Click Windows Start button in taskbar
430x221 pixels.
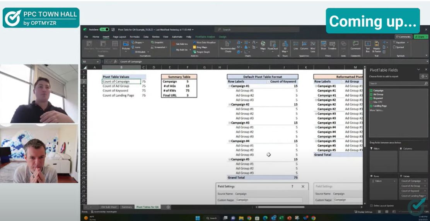[198, 218]
